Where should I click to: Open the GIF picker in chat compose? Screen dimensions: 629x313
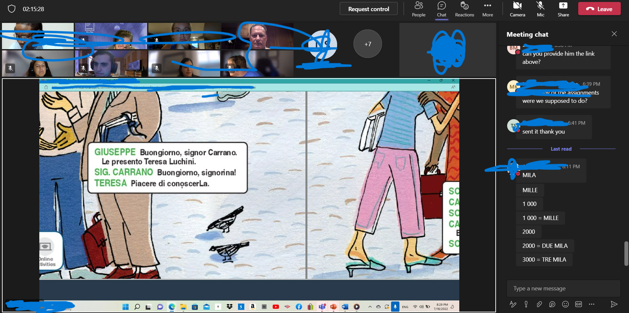pos(579,304)
